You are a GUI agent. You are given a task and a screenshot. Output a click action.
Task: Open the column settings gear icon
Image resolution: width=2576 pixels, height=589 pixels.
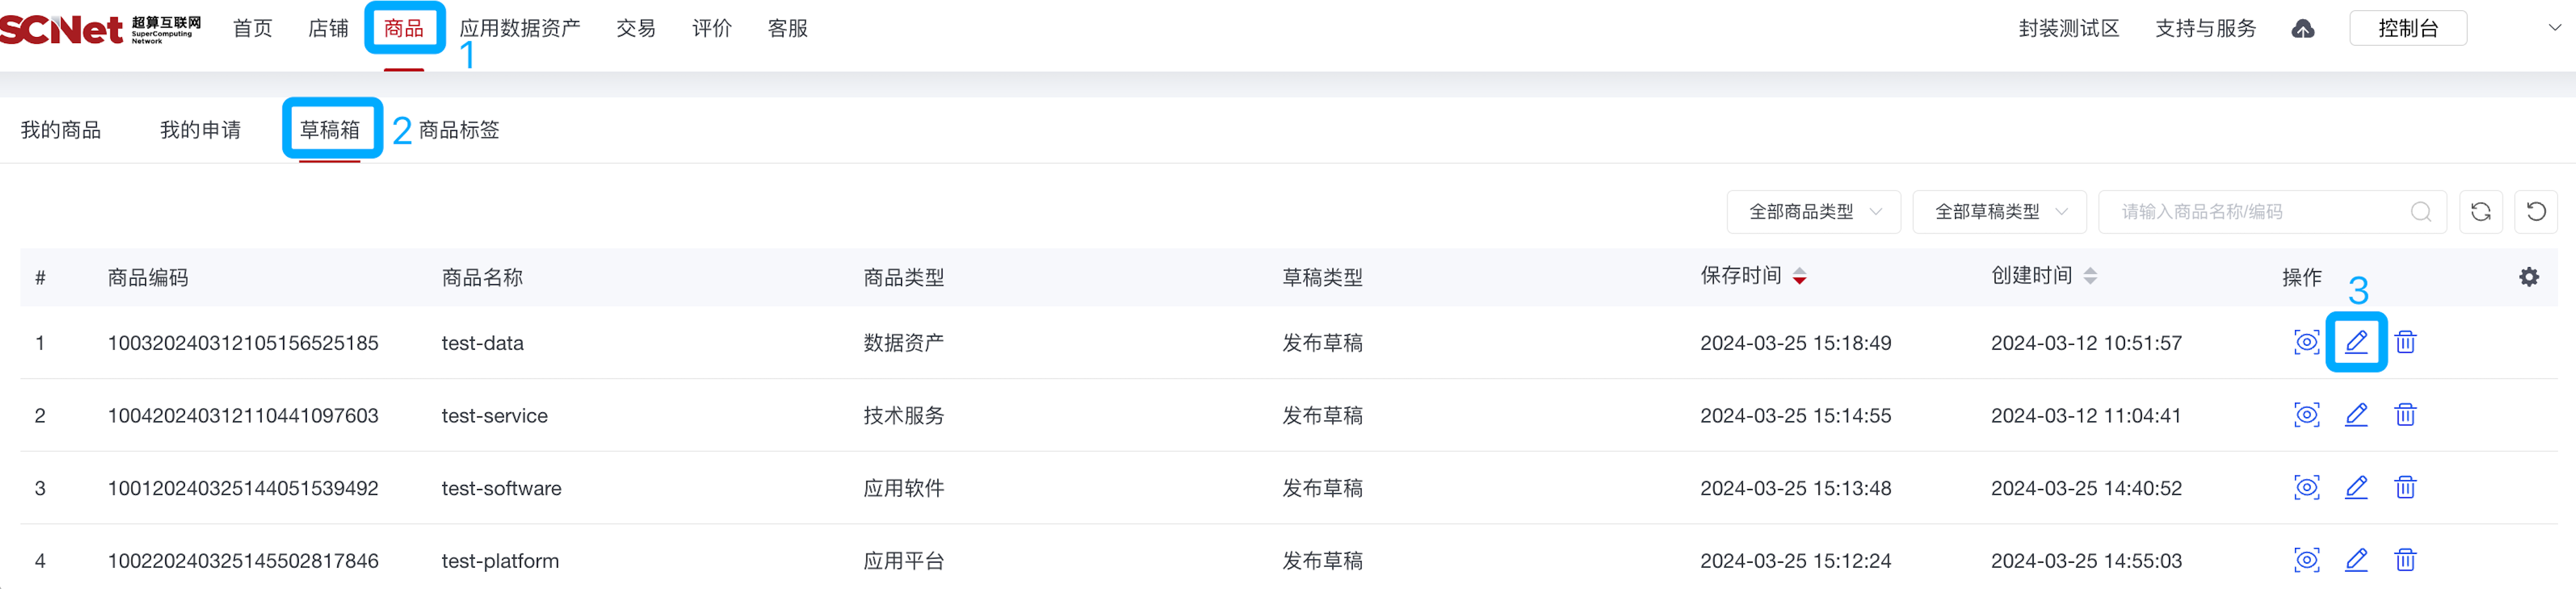[2530, 277]
